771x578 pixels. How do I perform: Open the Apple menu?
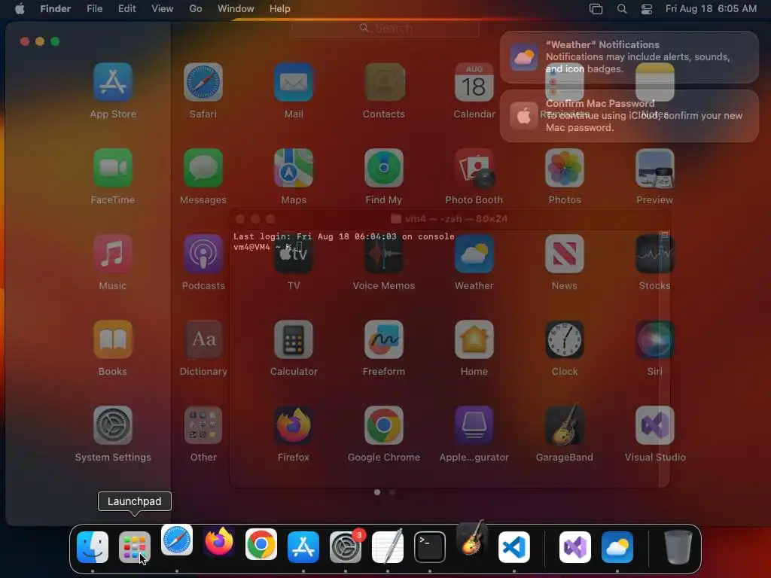[20, 8]
